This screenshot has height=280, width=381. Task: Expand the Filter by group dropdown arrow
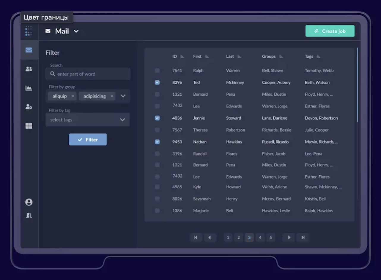pyautogui.click(x=123, y=96)
